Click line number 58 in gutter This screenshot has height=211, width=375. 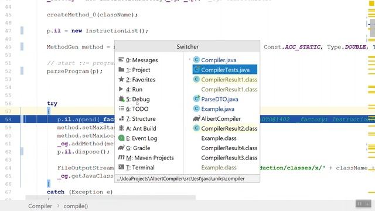8,120
